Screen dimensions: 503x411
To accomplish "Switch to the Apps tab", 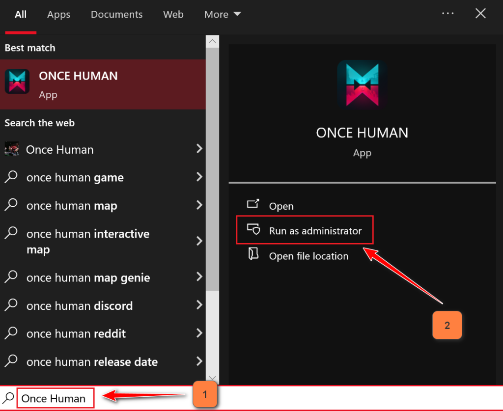I will pyautogui.click(x=59, y=14).
